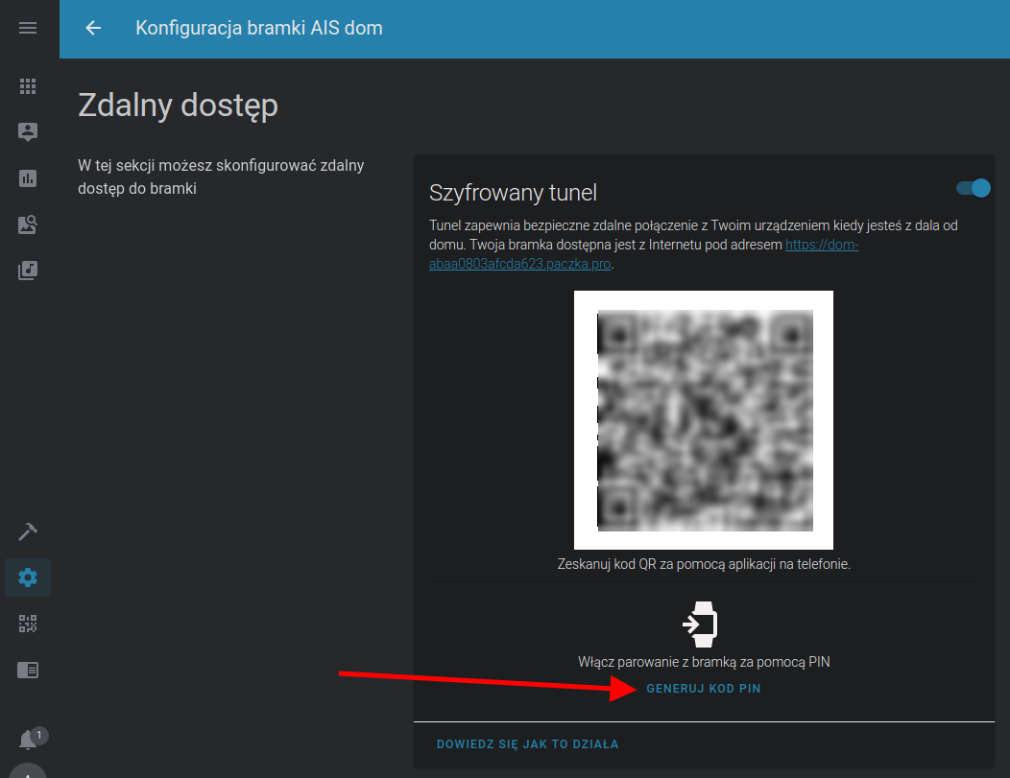This screenshot has width=1010, height=778.
Task: Click the Zeskanuj kod QR caption
Action: point(704,564)
